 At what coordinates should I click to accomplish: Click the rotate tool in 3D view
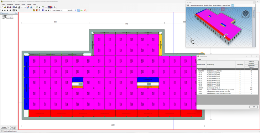pos(227,9)
